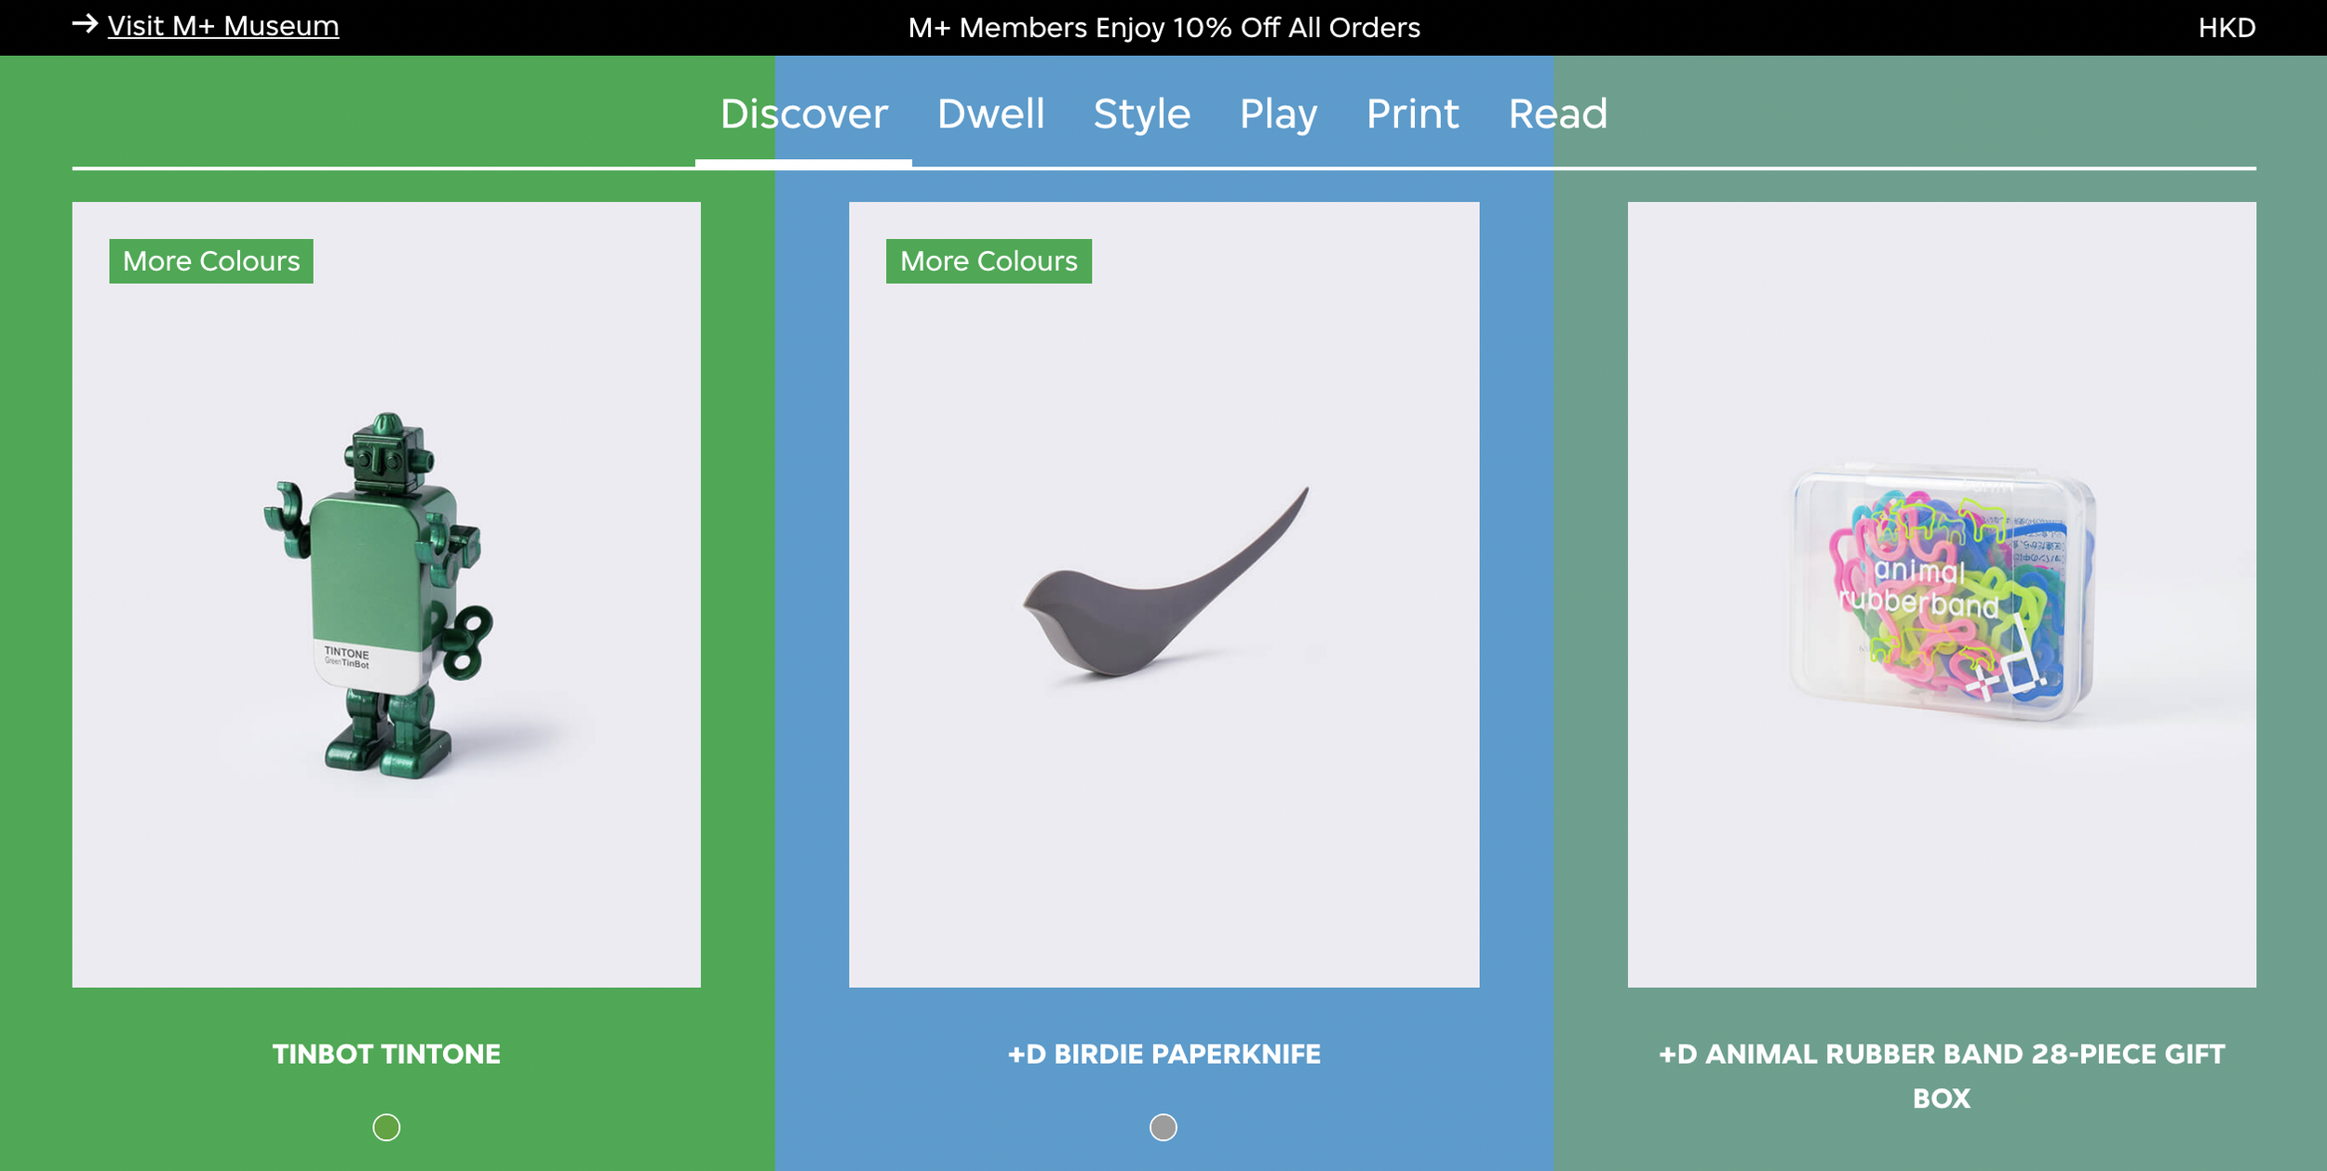The width and height of the screenshot is (2327, 1171).
Task: Open the animal rubberband box image
Action: [x=1941, y=595]
